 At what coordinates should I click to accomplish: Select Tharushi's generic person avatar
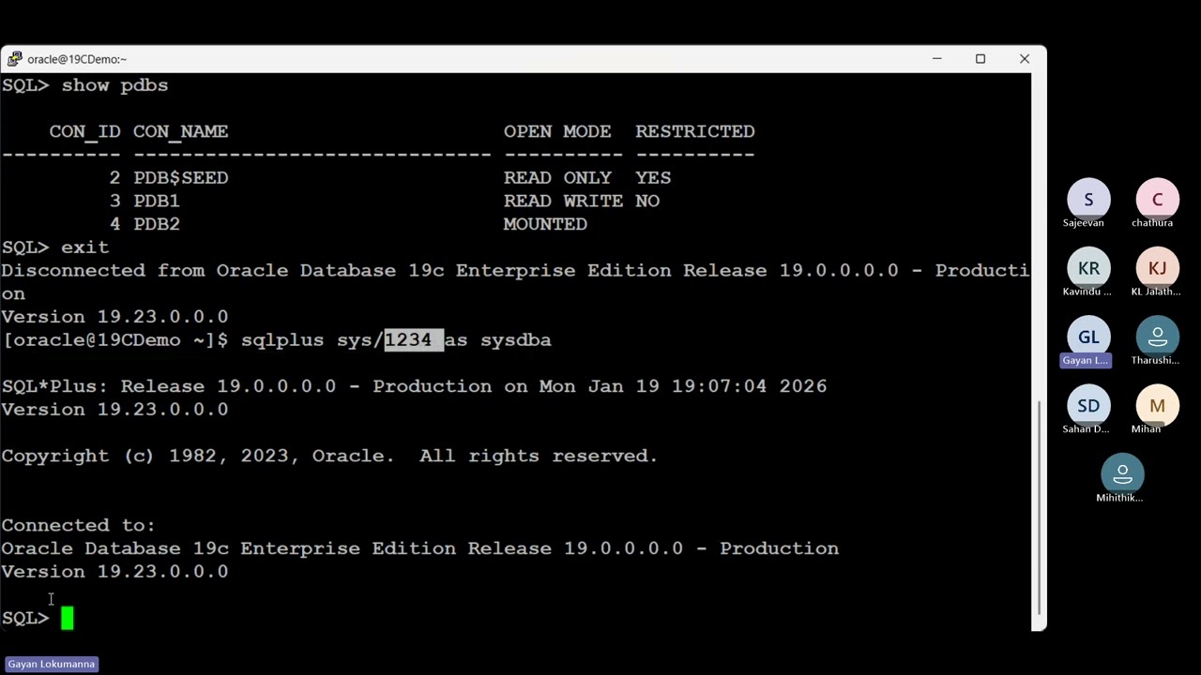[x=1157, y=337]
